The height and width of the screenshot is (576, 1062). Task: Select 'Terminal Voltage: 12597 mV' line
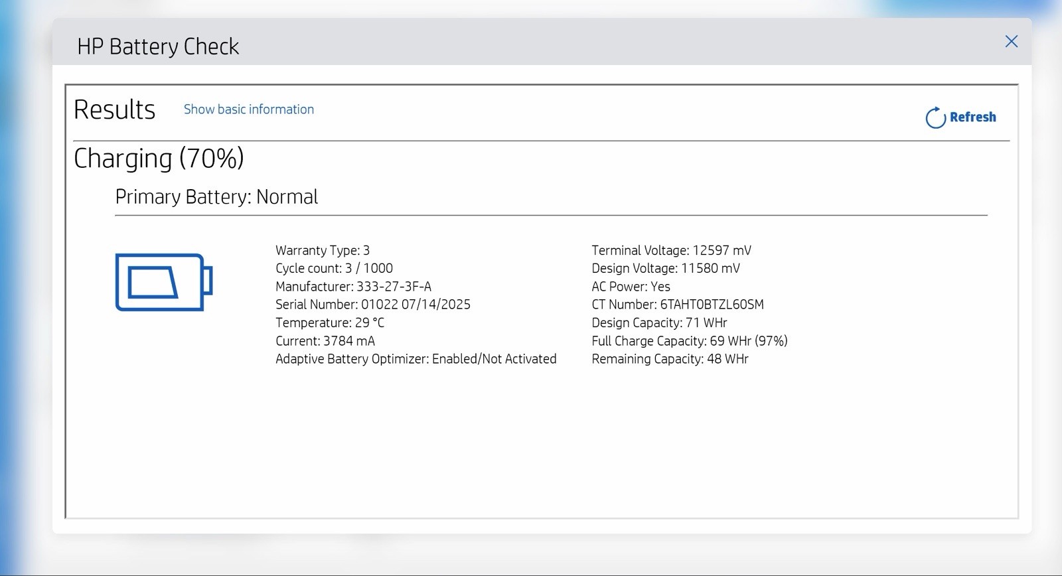671,250
